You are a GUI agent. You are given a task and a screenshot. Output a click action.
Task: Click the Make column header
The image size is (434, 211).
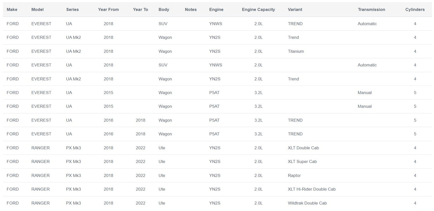coord(12,10)
